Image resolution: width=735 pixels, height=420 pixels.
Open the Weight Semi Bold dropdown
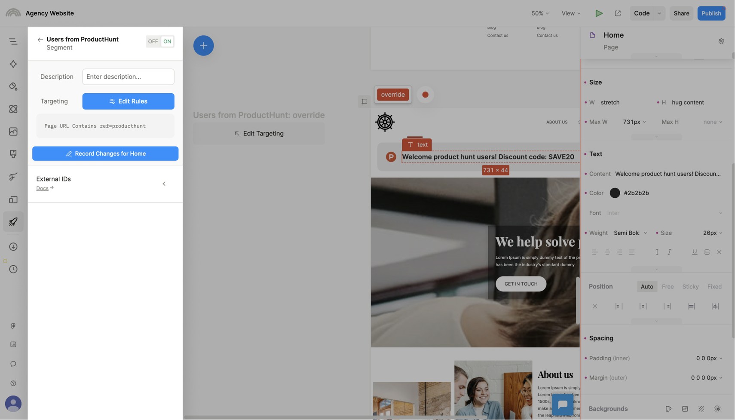pyautogui.click(x=630, y=233)
